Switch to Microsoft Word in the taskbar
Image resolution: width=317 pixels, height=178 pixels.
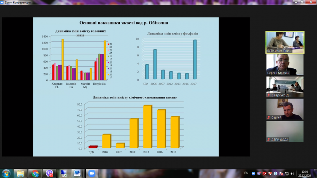click(77, 173)
